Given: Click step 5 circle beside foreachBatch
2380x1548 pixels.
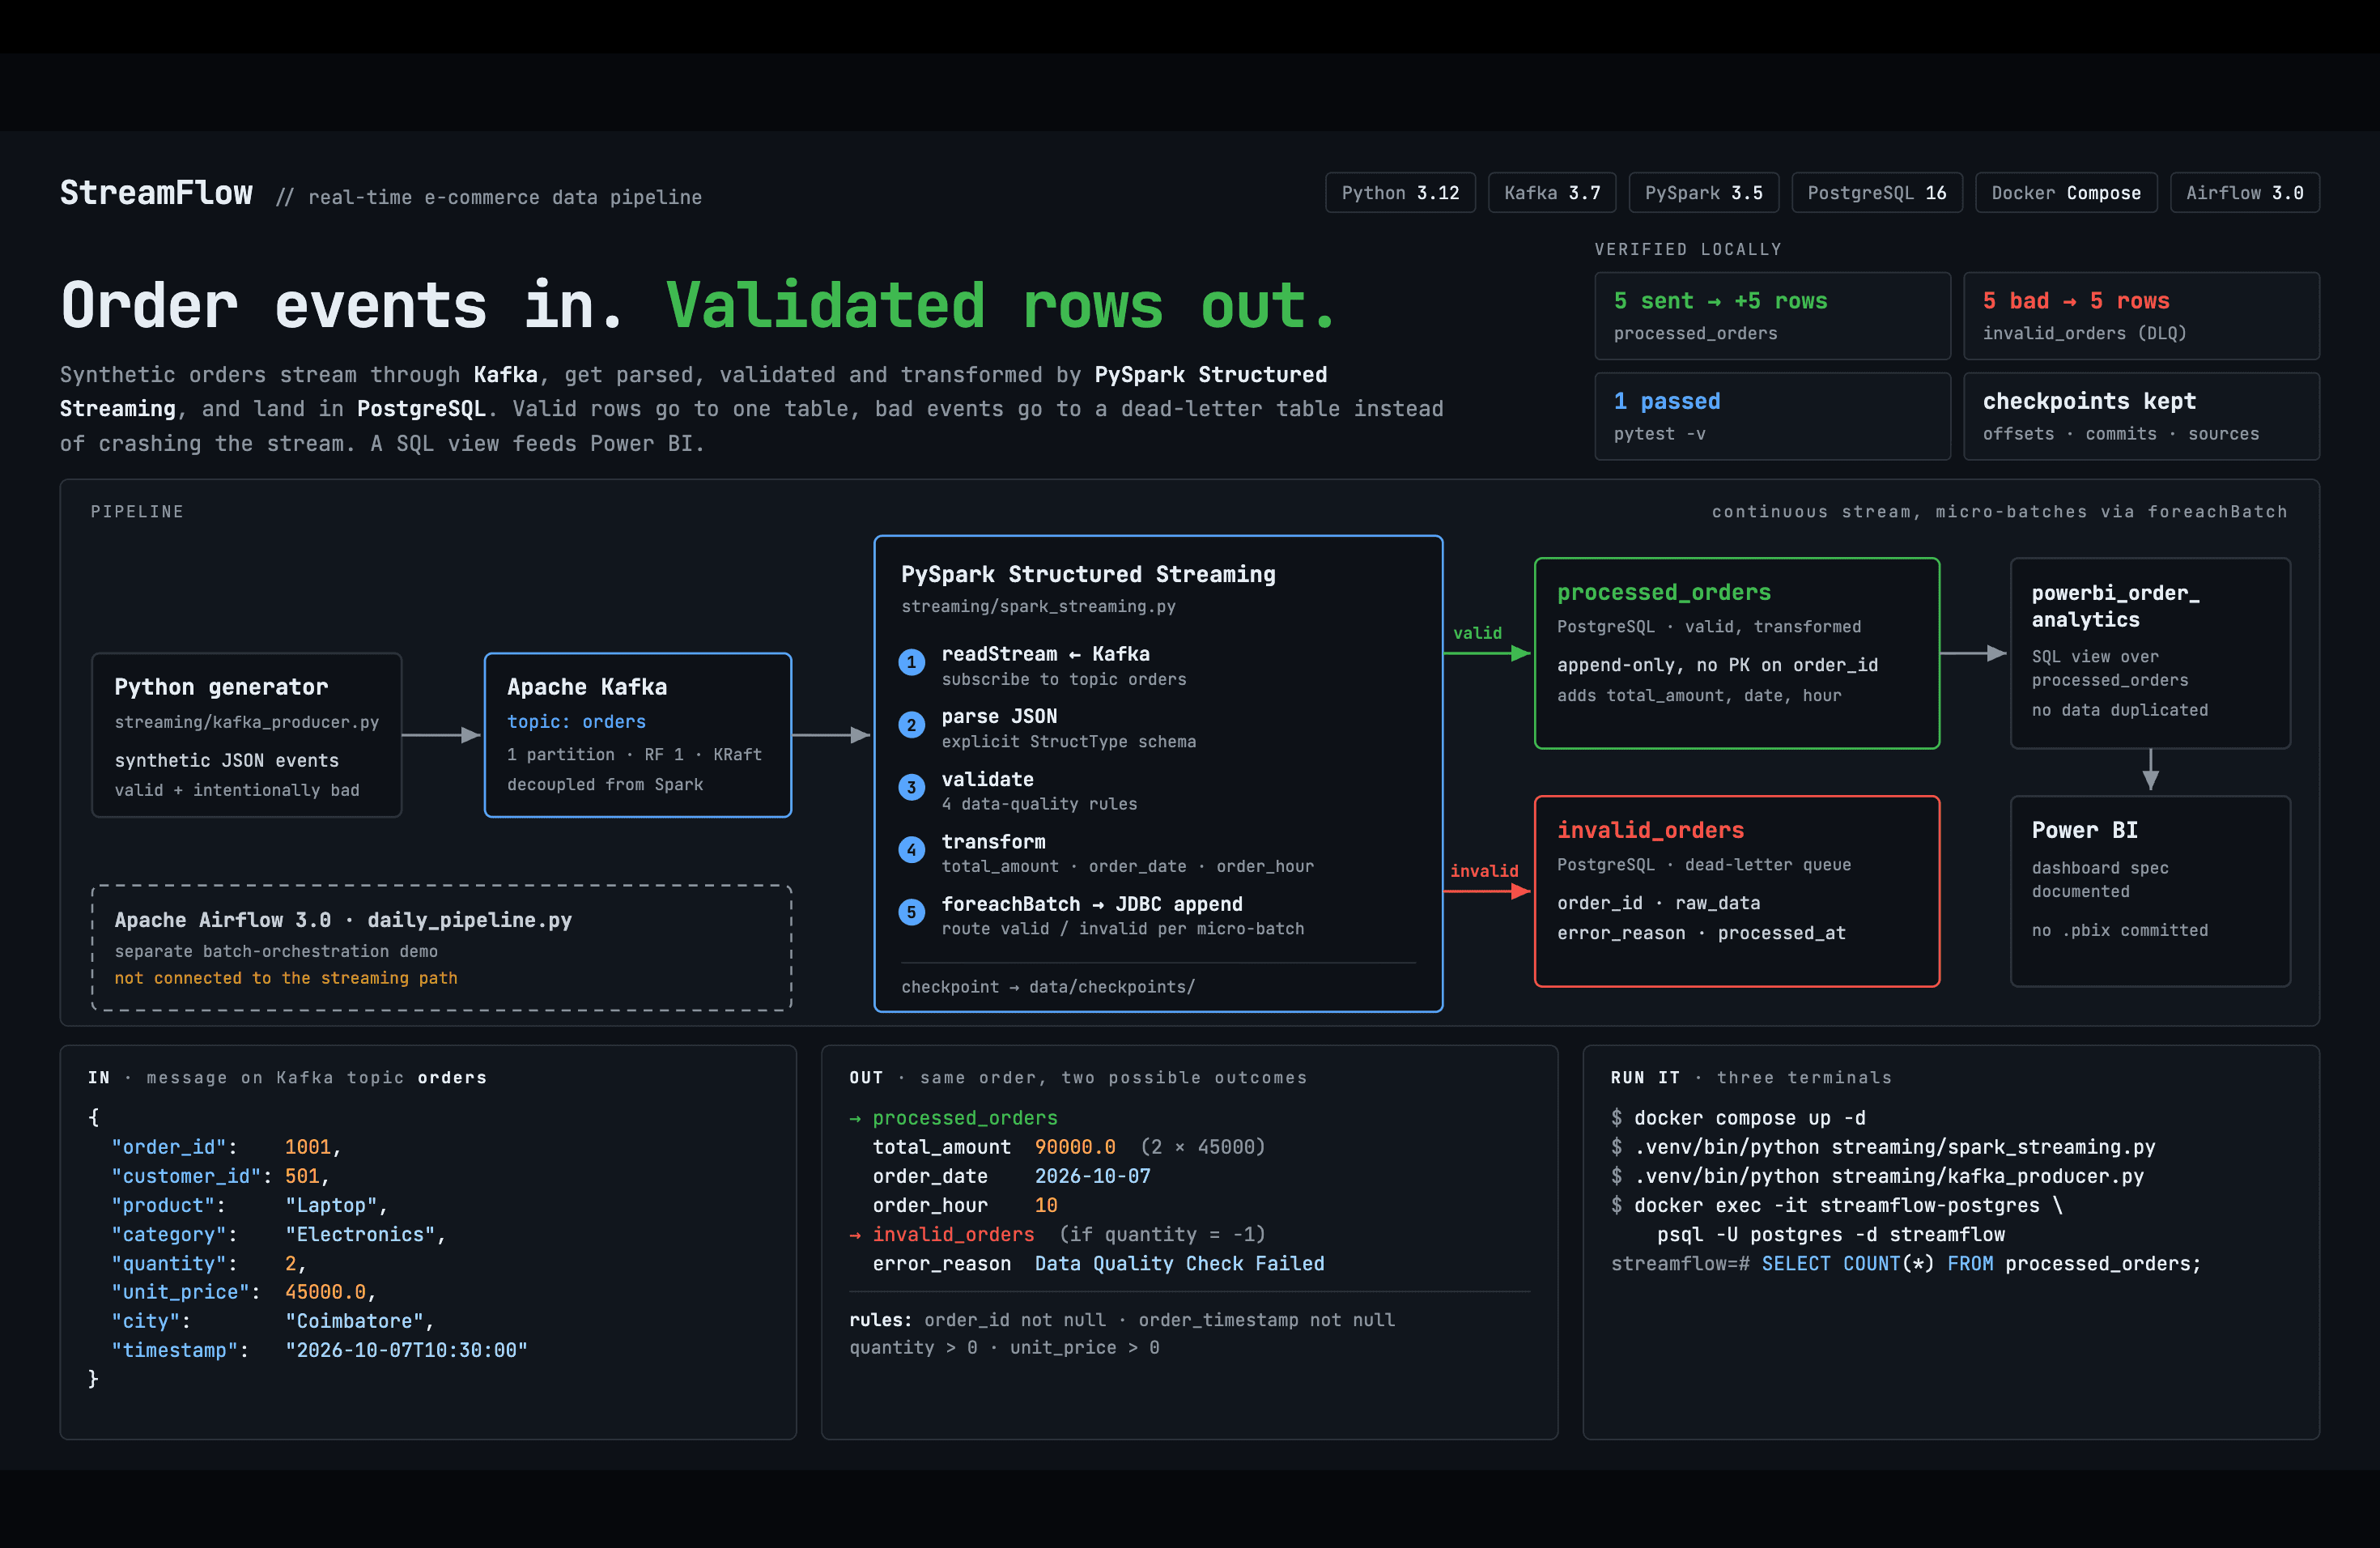Looking at the screenshot, I should pos(911,912).
